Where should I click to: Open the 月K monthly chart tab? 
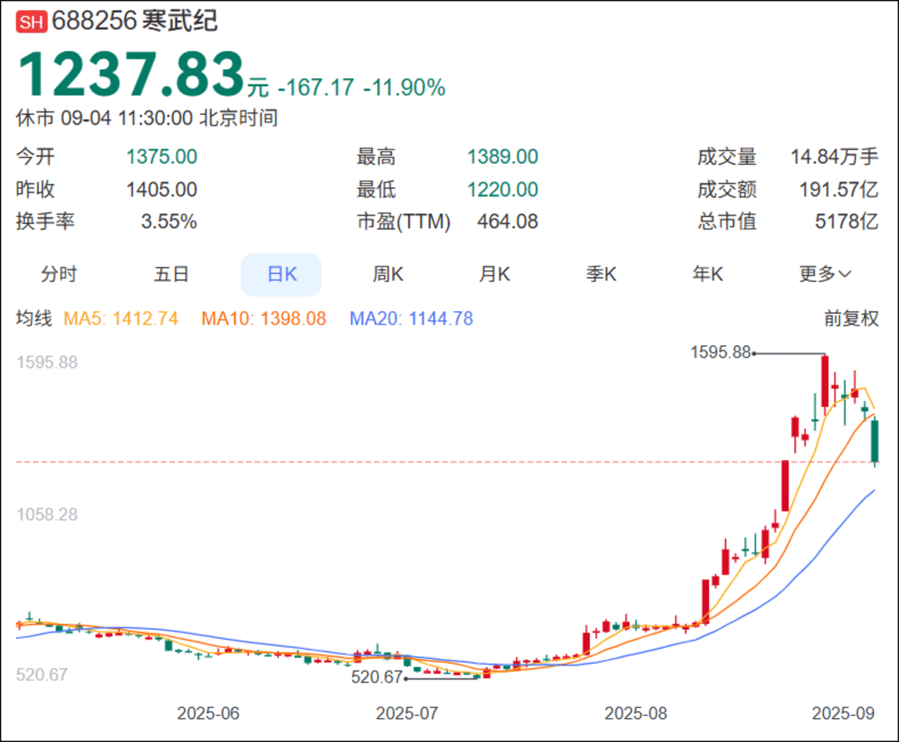[494, 274]
